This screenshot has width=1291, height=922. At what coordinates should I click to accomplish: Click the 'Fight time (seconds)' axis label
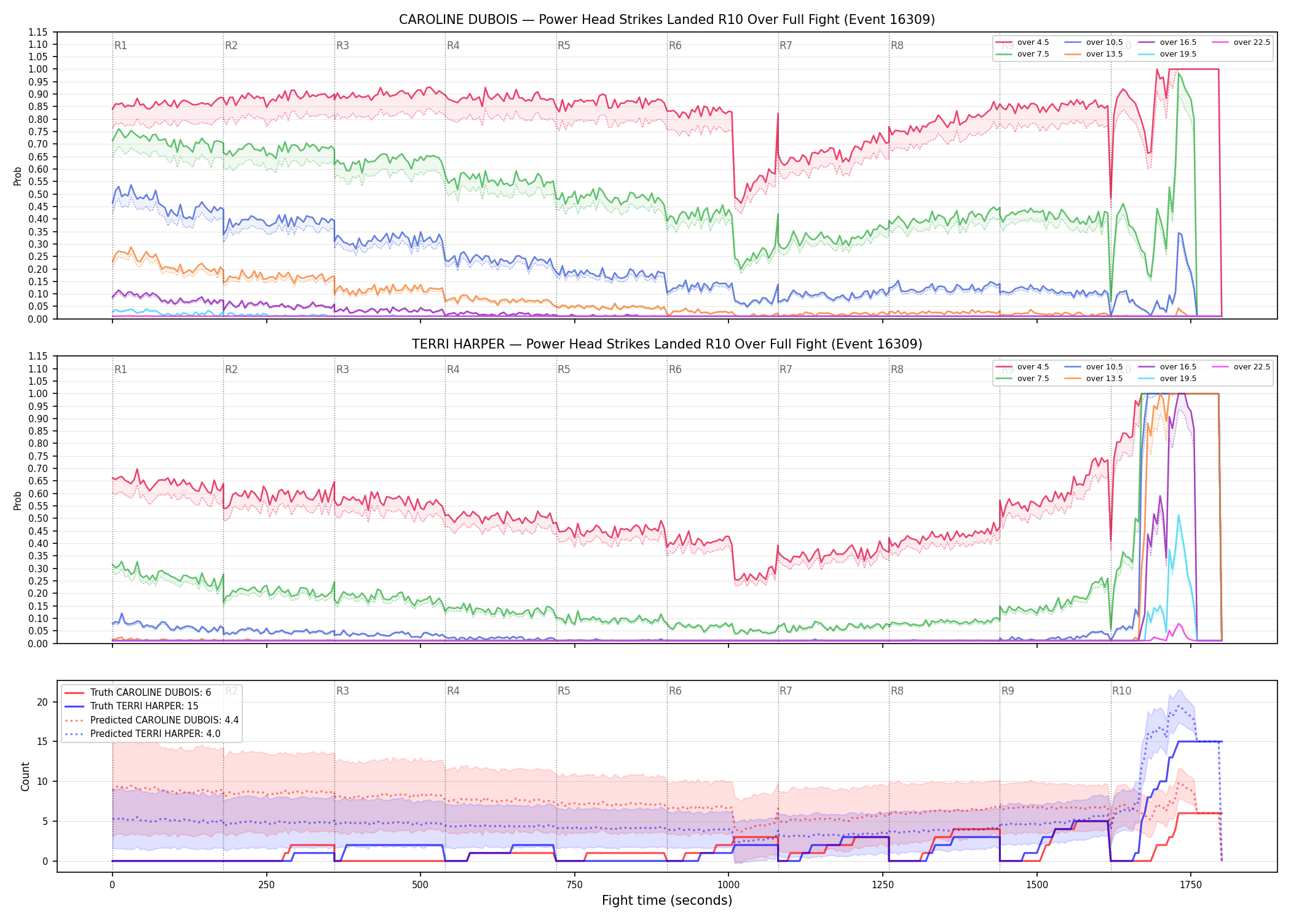[667, 900]
